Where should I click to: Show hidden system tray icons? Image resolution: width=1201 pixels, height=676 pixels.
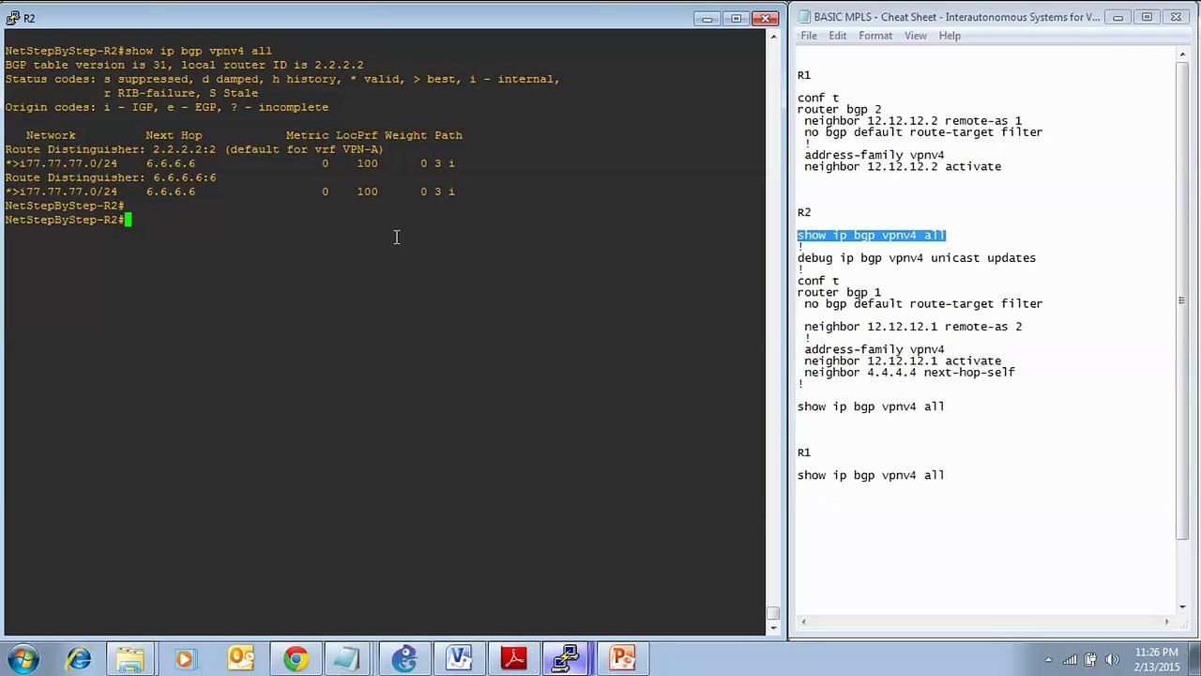tap(1048, 659)
